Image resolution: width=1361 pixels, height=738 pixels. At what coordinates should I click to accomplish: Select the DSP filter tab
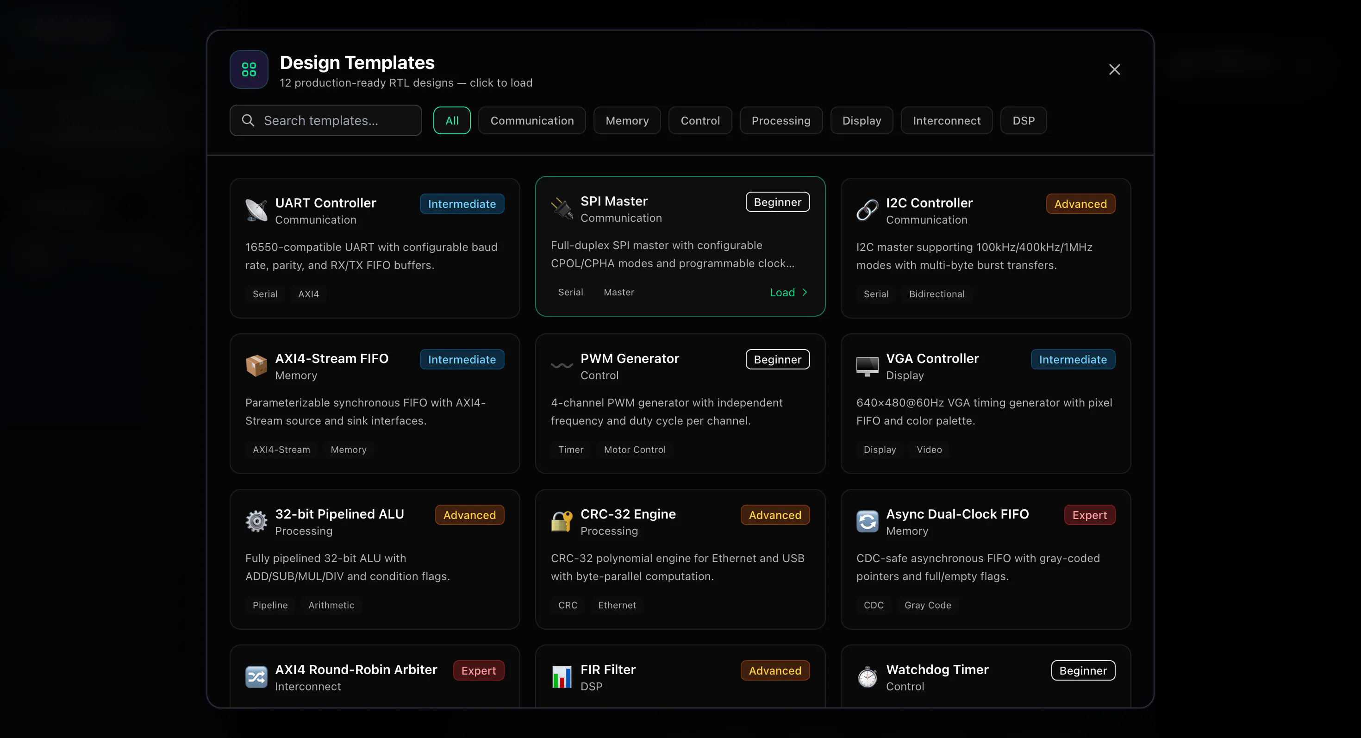click(x=1024, y=120)
